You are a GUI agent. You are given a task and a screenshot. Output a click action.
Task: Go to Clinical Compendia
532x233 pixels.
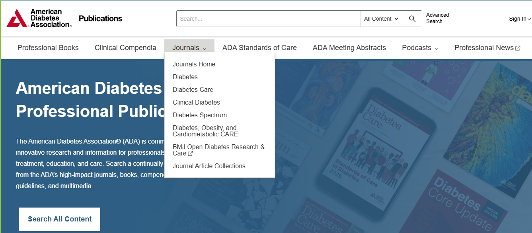pos(125,48)
